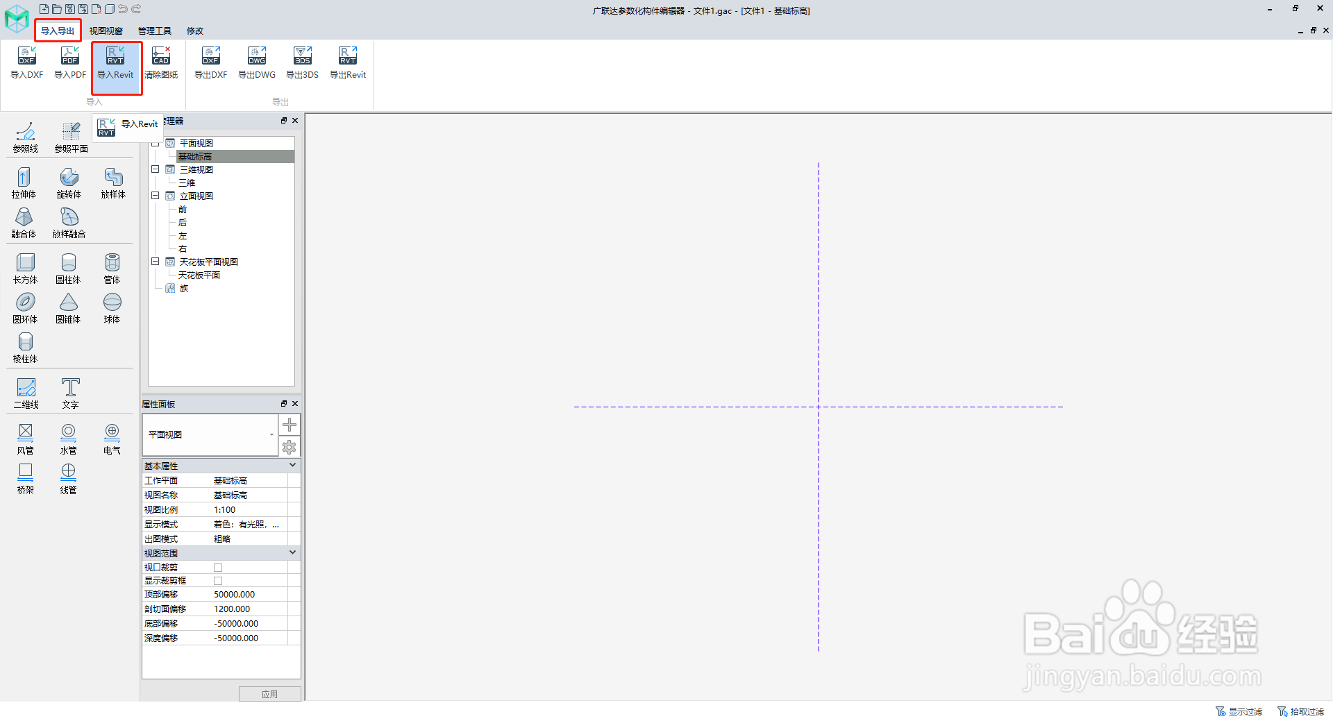Collapse the 立面视图 tree node
This screenshot has width=1333, height=721.
(x=156, y=196)
